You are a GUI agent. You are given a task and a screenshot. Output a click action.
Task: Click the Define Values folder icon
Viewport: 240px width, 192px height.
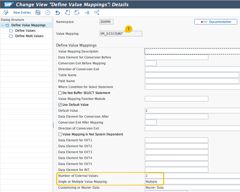tap(11, 31)
